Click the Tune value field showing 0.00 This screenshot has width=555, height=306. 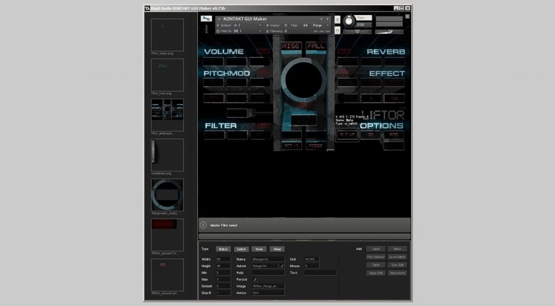[363, 25]
